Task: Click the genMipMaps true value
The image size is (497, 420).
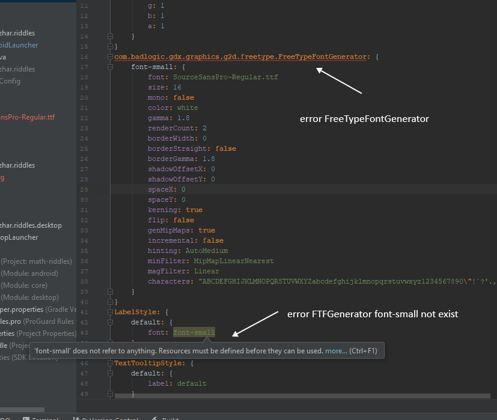Action: [x=207, y=230]
